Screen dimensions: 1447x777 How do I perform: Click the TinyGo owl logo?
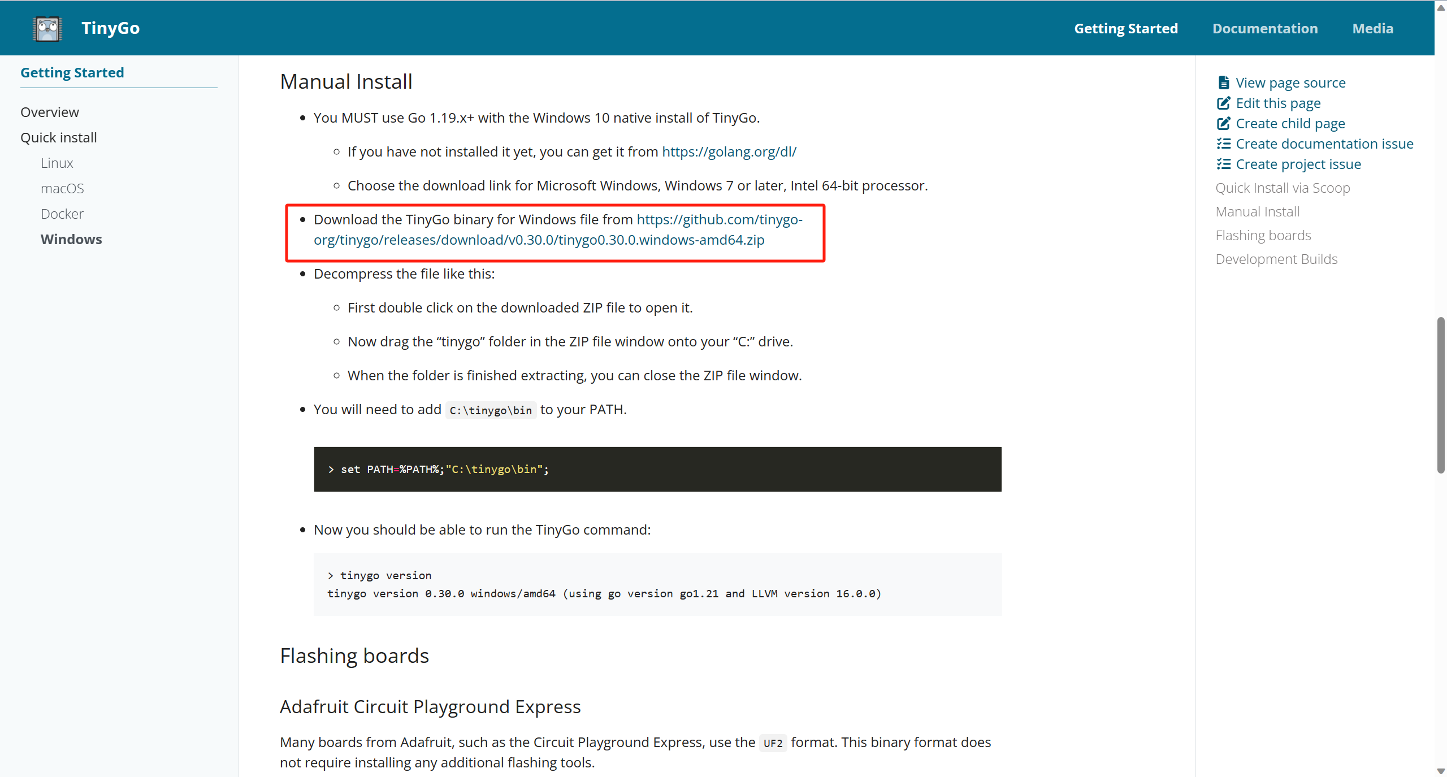[x=47, y=28]
